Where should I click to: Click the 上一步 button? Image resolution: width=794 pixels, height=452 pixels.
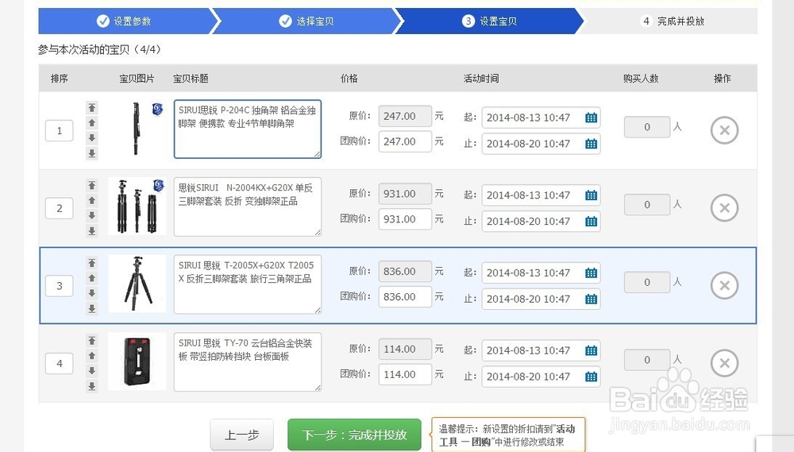[x=242, y=435]
